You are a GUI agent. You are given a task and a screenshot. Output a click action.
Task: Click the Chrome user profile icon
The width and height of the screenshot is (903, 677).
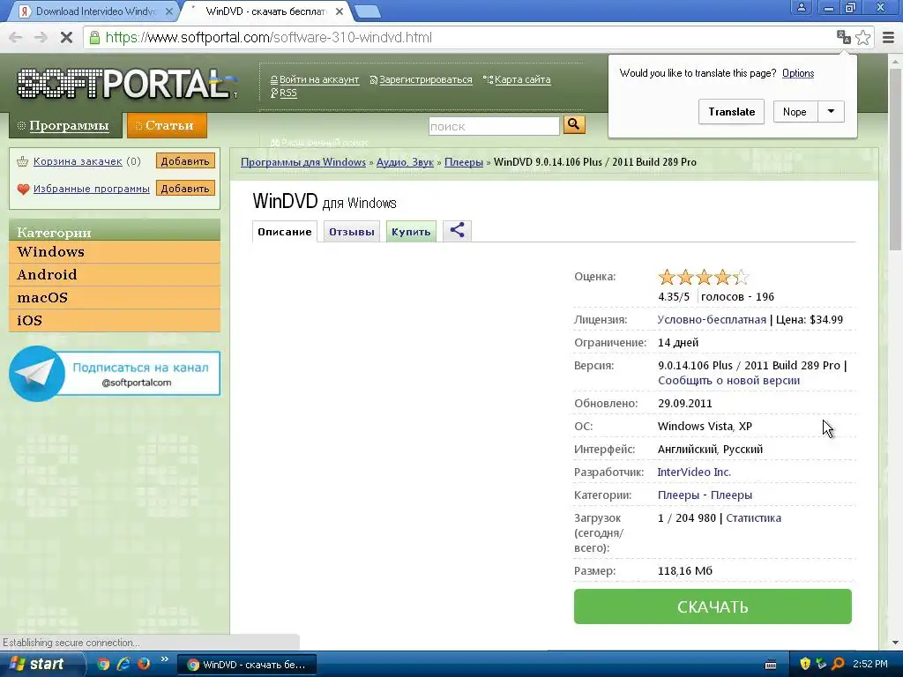[801, 7]
